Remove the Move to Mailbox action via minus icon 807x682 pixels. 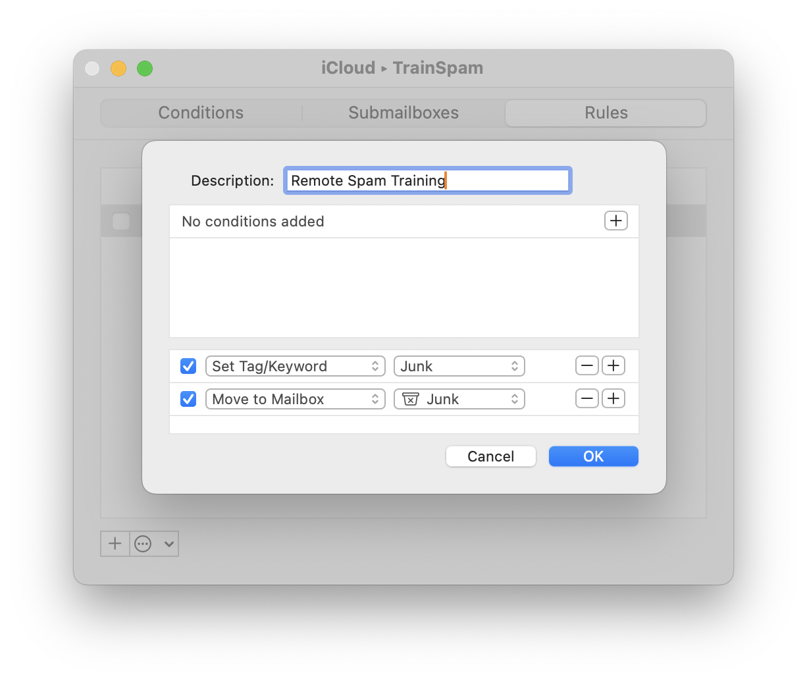coord(586,398)
